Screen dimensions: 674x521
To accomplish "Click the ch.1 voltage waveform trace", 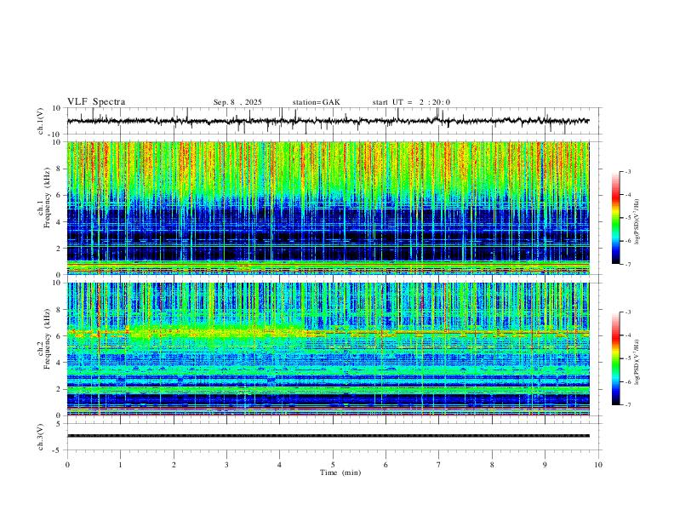I will pos(328,121).
